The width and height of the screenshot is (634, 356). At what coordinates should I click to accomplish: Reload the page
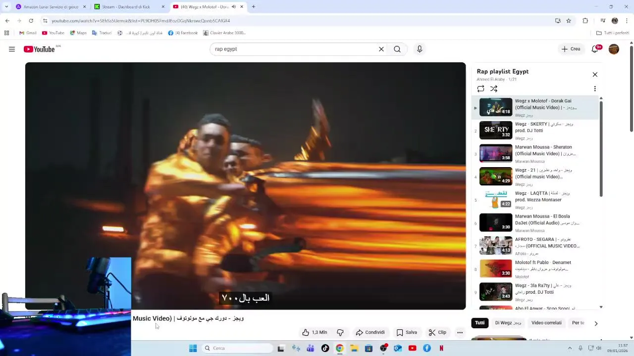pos(31,21)
